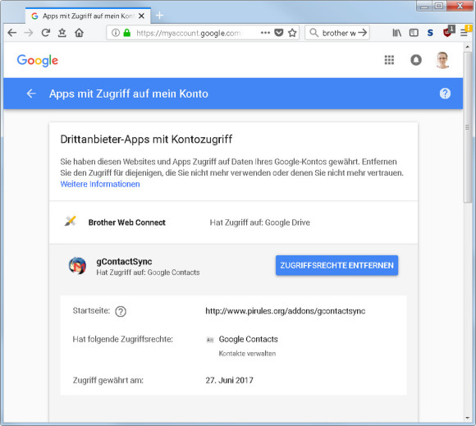Select the Apps mit Zugriff auf mein Konto tab
This screenshot has height=426, width=476.
[88, 16]
